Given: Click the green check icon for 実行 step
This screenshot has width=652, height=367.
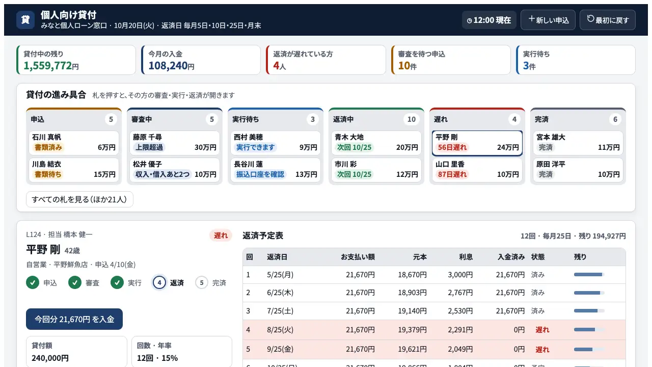Looking at the screenshot, I should (x=117, y=282).
